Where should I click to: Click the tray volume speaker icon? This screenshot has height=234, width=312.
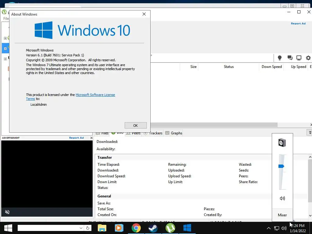(x=284, y=228)
